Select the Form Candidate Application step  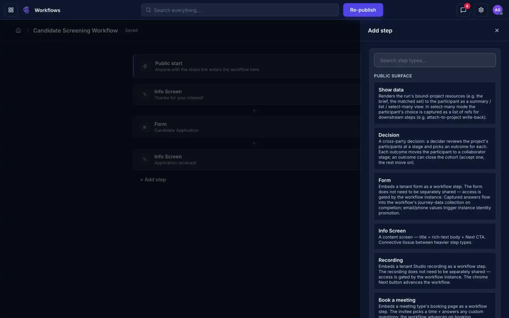pos(247,127)
